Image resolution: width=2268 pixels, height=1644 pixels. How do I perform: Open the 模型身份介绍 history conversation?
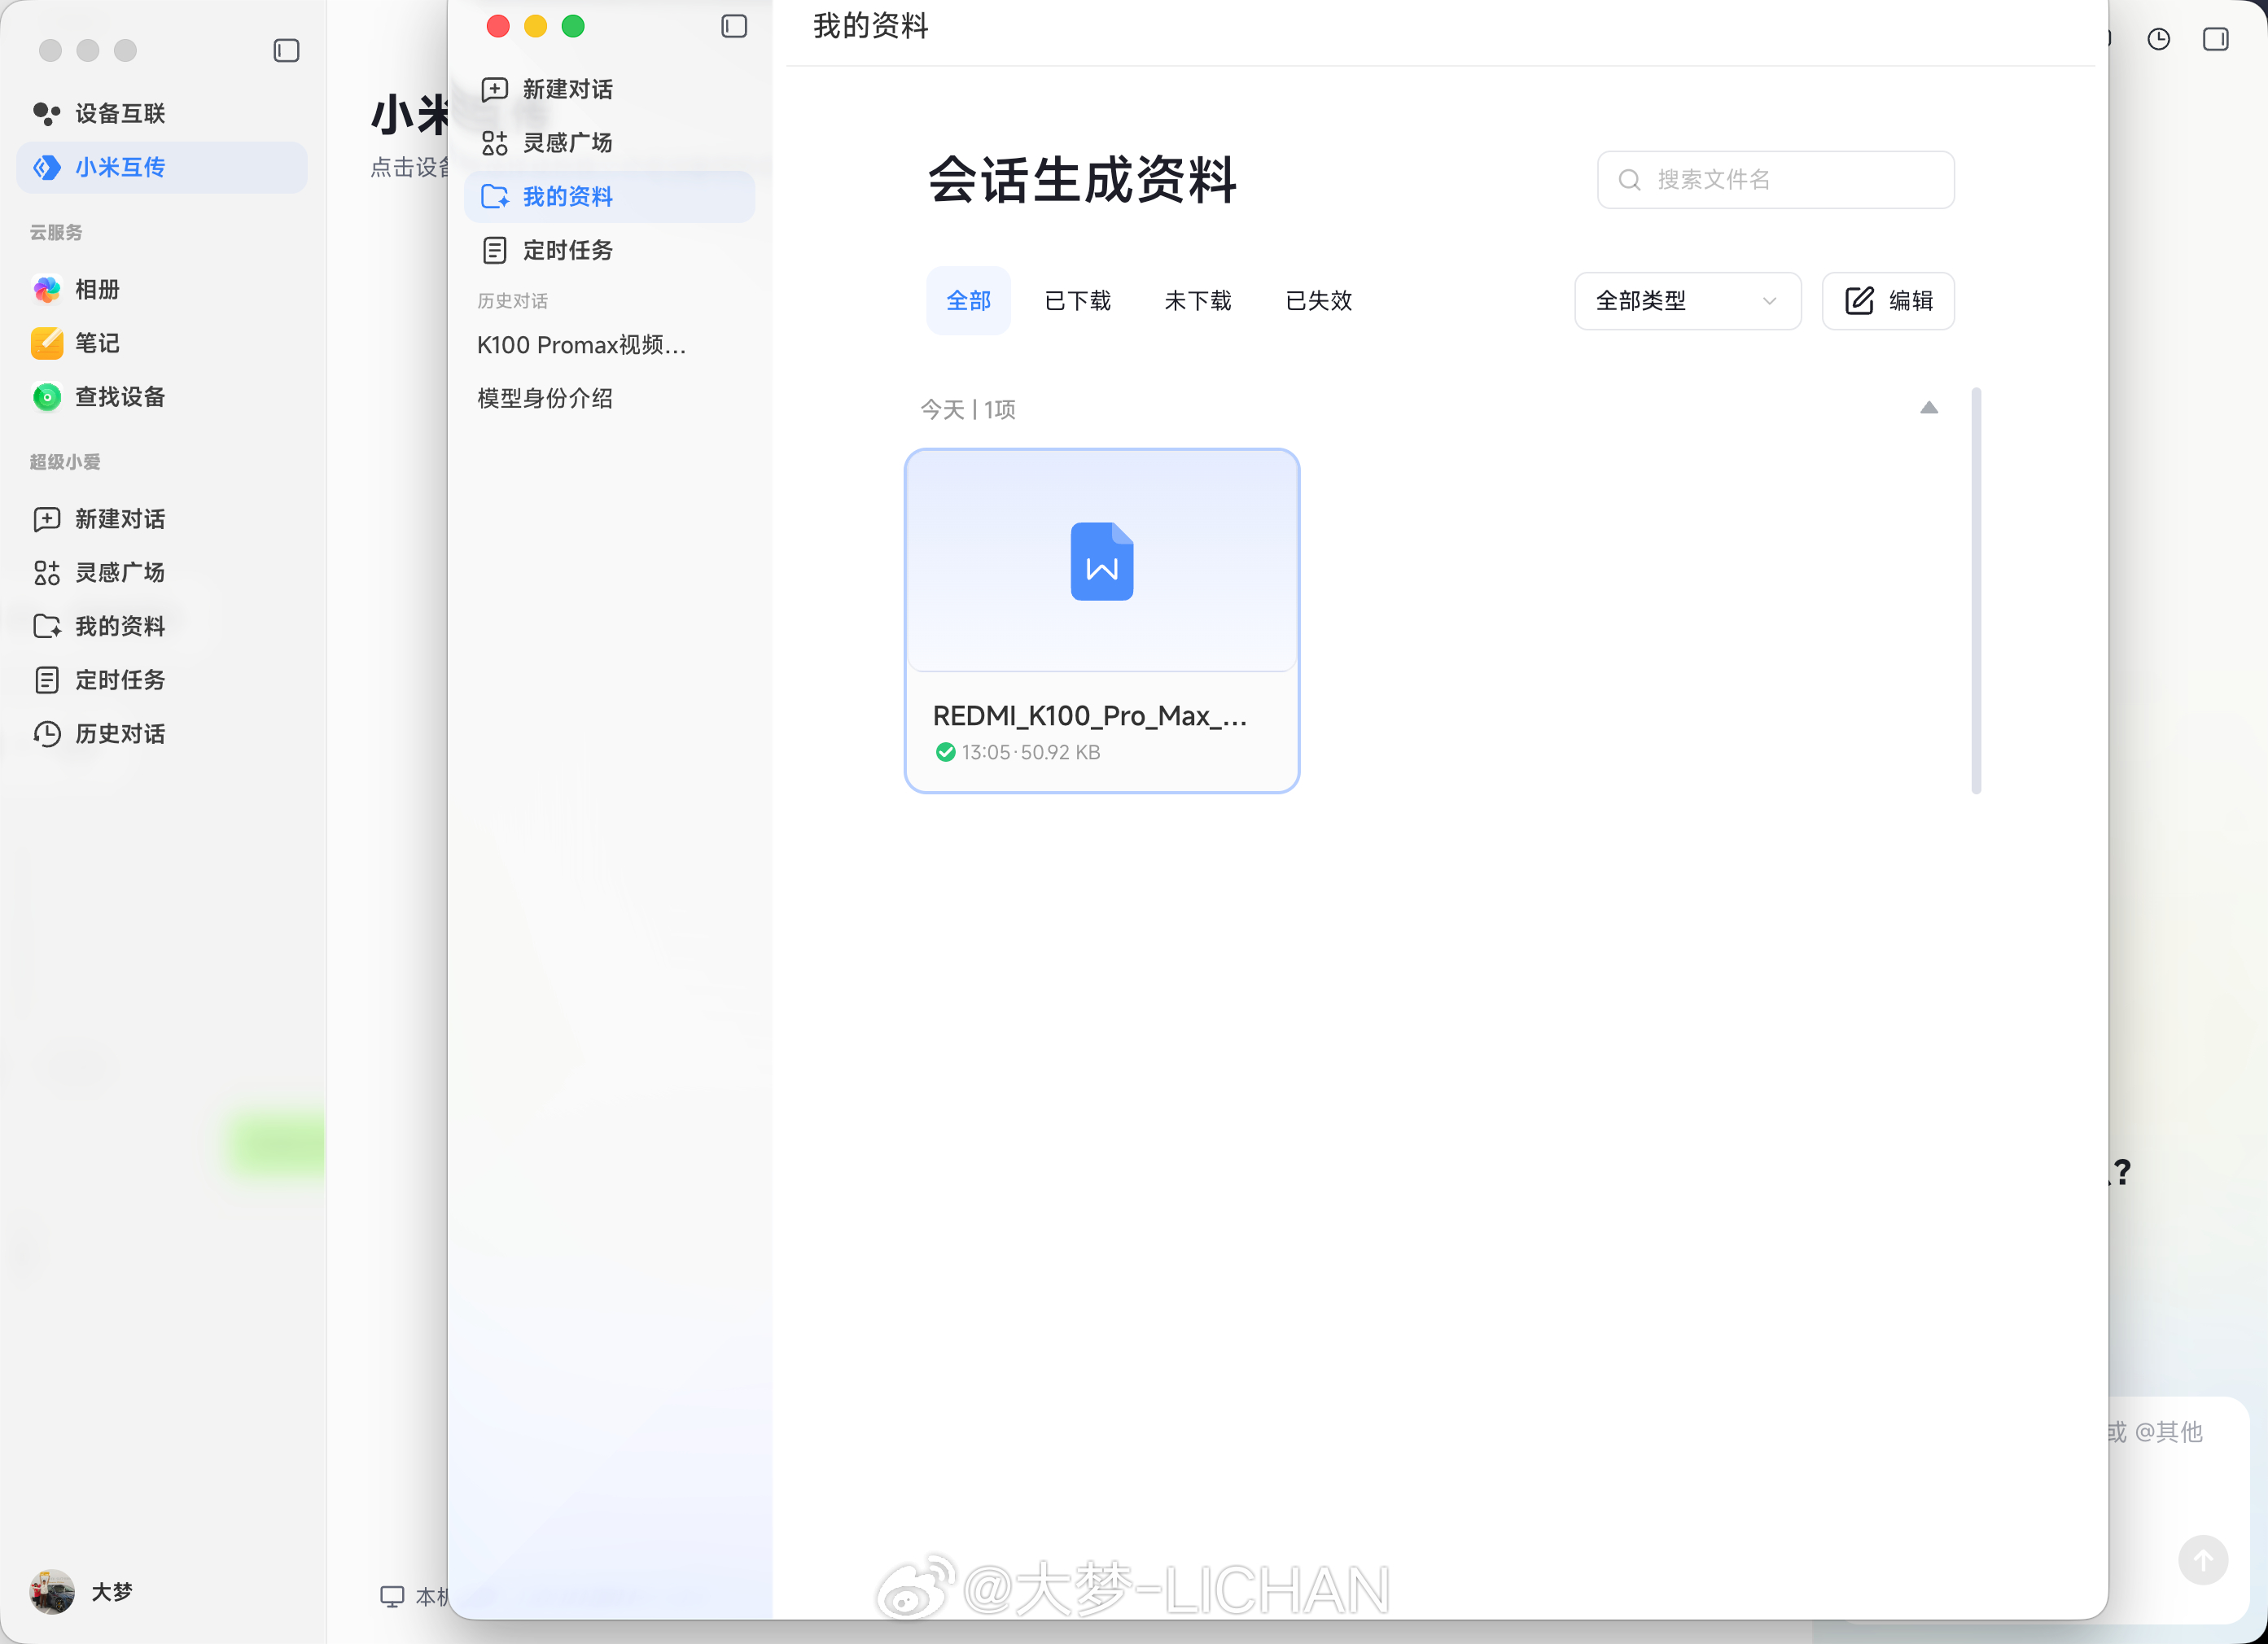pos(545,398)
